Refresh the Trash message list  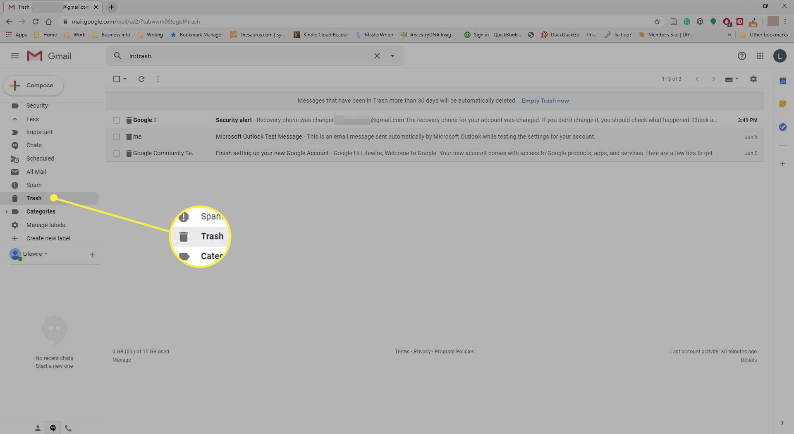click(141, 79)
